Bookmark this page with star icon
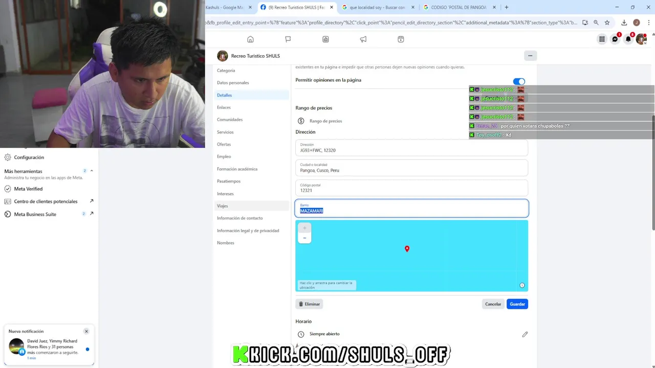The image size is (655, 368). pyautogui.click(x=607, y=22)
